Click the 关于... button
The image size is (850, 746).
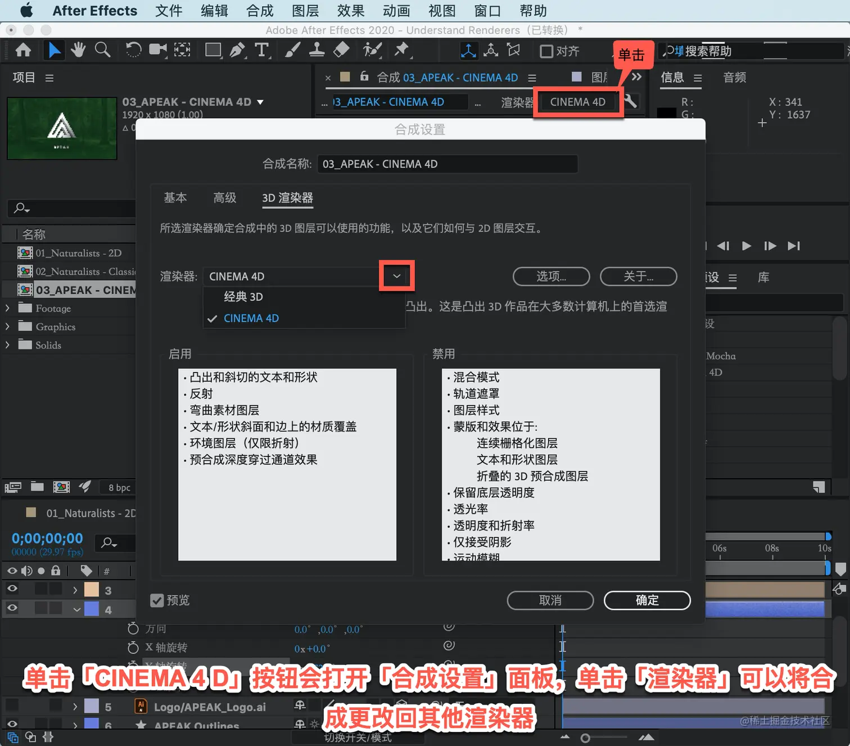pos(638,276)
